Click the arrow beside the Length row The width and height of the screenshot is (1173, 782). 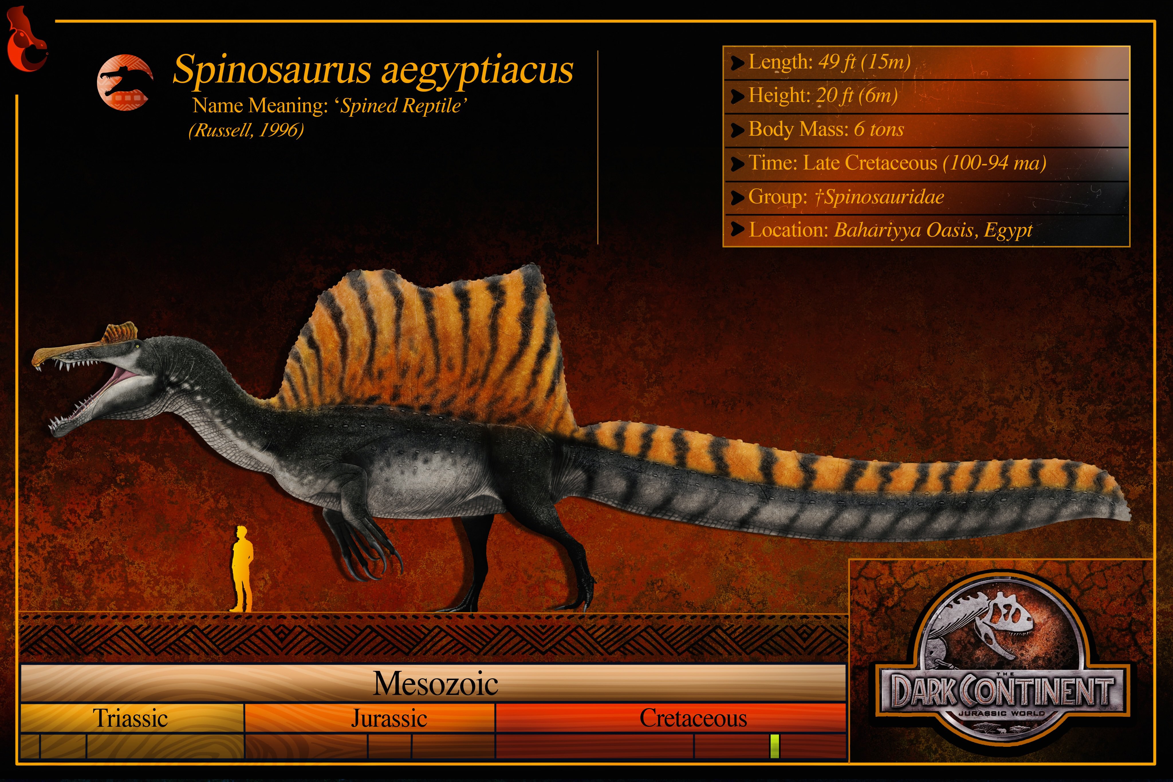[737, 63]
